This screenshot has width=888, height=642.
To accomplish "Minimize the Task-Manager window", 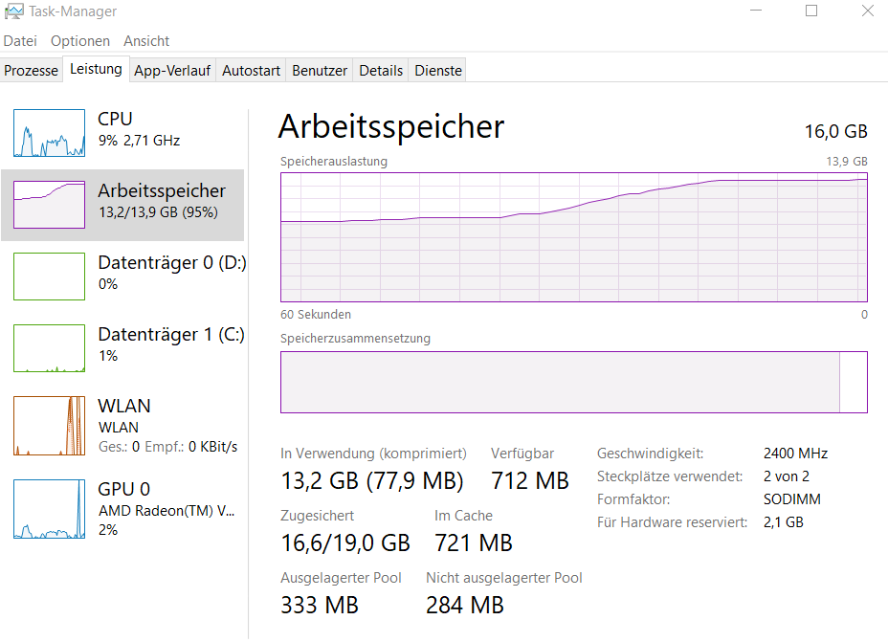I will click(756, 11).
